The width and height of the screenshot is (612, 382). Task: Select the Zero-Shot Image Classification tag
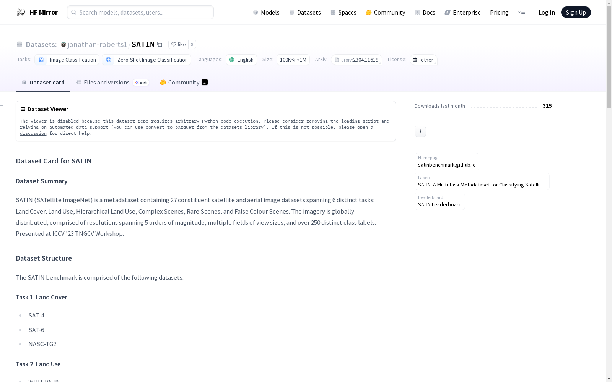[x=146, y=60]
